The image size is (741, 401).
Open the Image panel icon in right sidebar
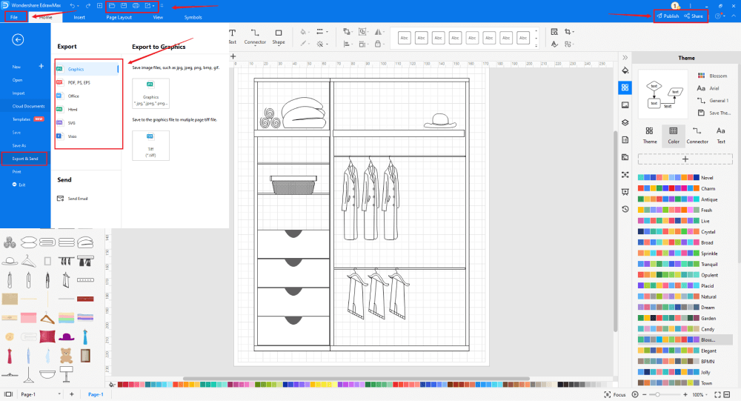click(625, 105)
